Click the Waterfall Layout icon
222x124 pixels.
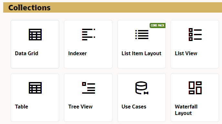click(195, 88)
